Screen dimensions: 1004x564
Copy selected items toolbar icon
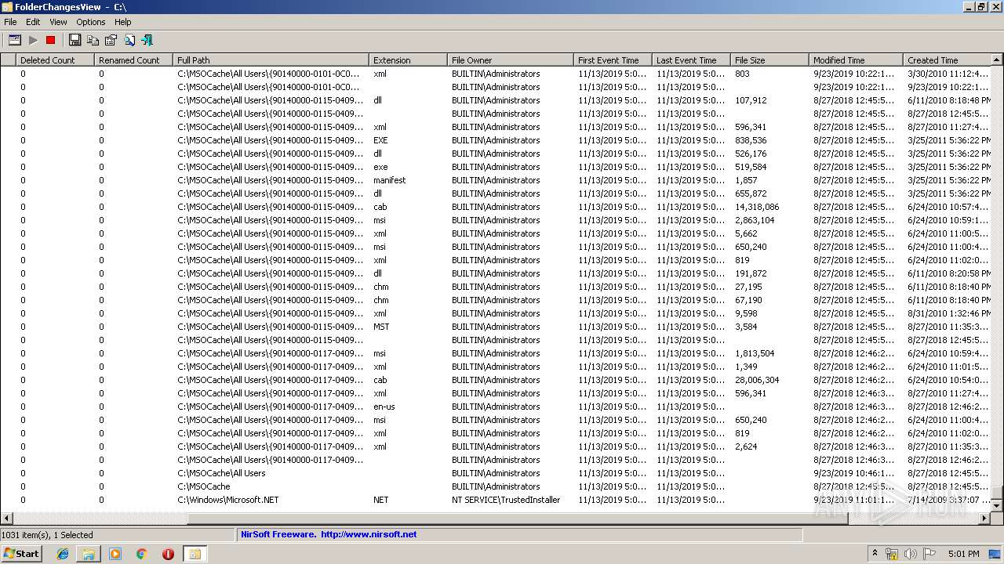click(x=93, y=40)
